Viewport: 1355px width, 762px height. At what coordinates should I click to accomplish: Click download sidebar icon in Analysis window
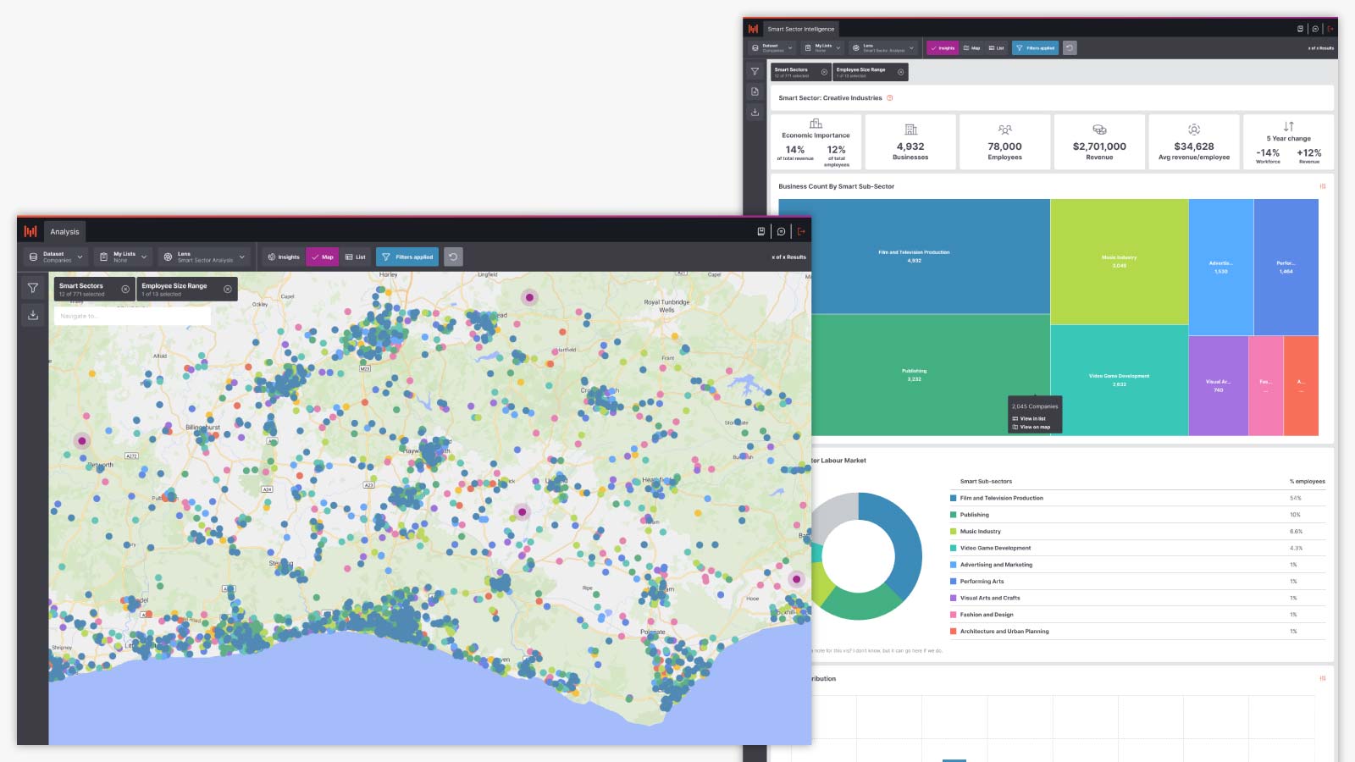tap(32, 315)
